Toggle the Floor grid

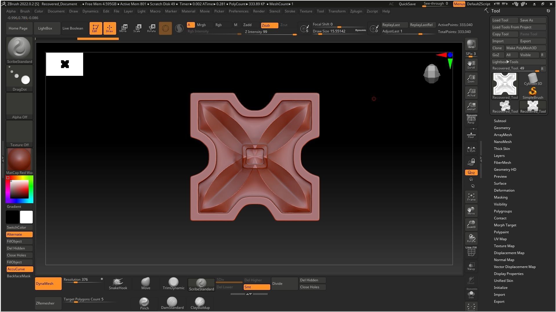point(471,135)
